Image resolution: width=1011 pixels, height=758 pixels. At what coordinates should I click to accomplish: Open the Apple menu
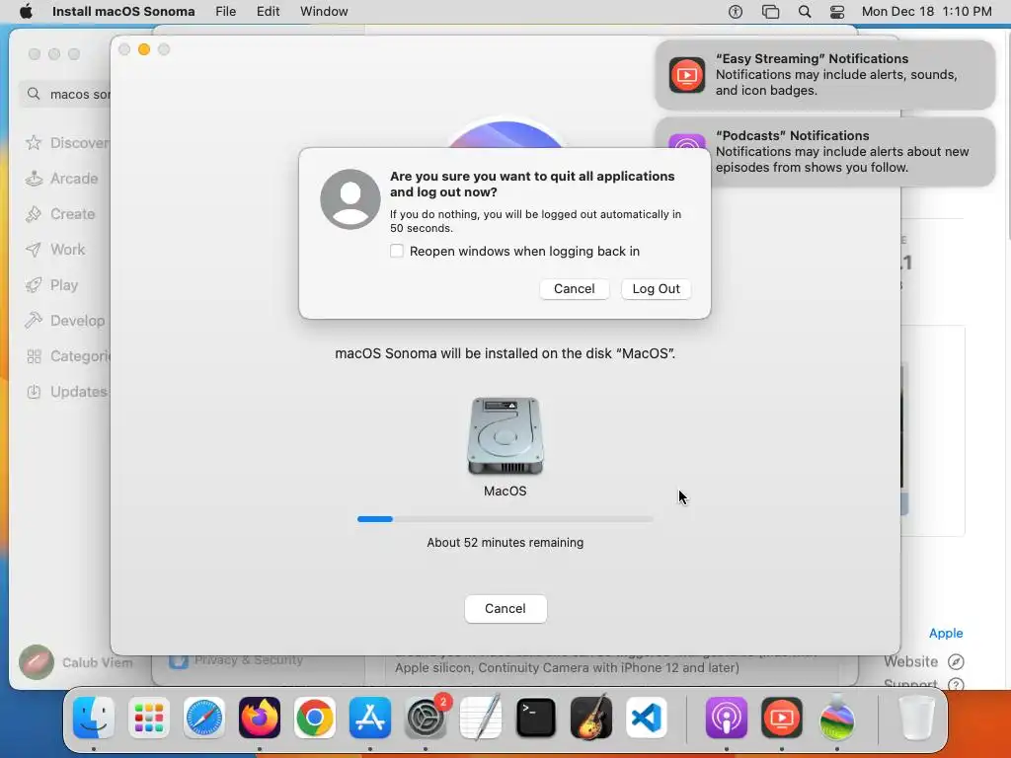[26, 11]
